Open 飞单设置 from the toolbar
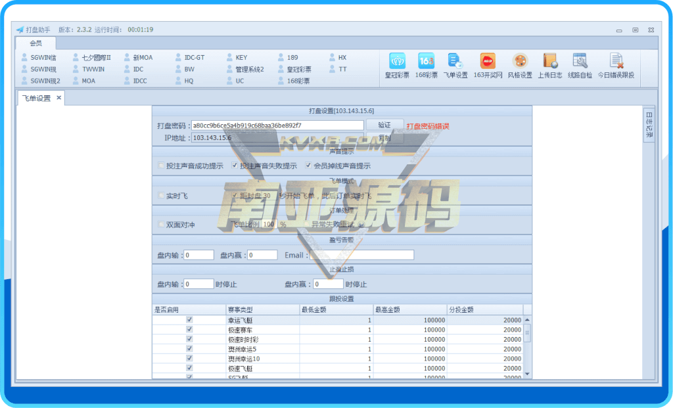The image size is (673, 408). [455, 66]
